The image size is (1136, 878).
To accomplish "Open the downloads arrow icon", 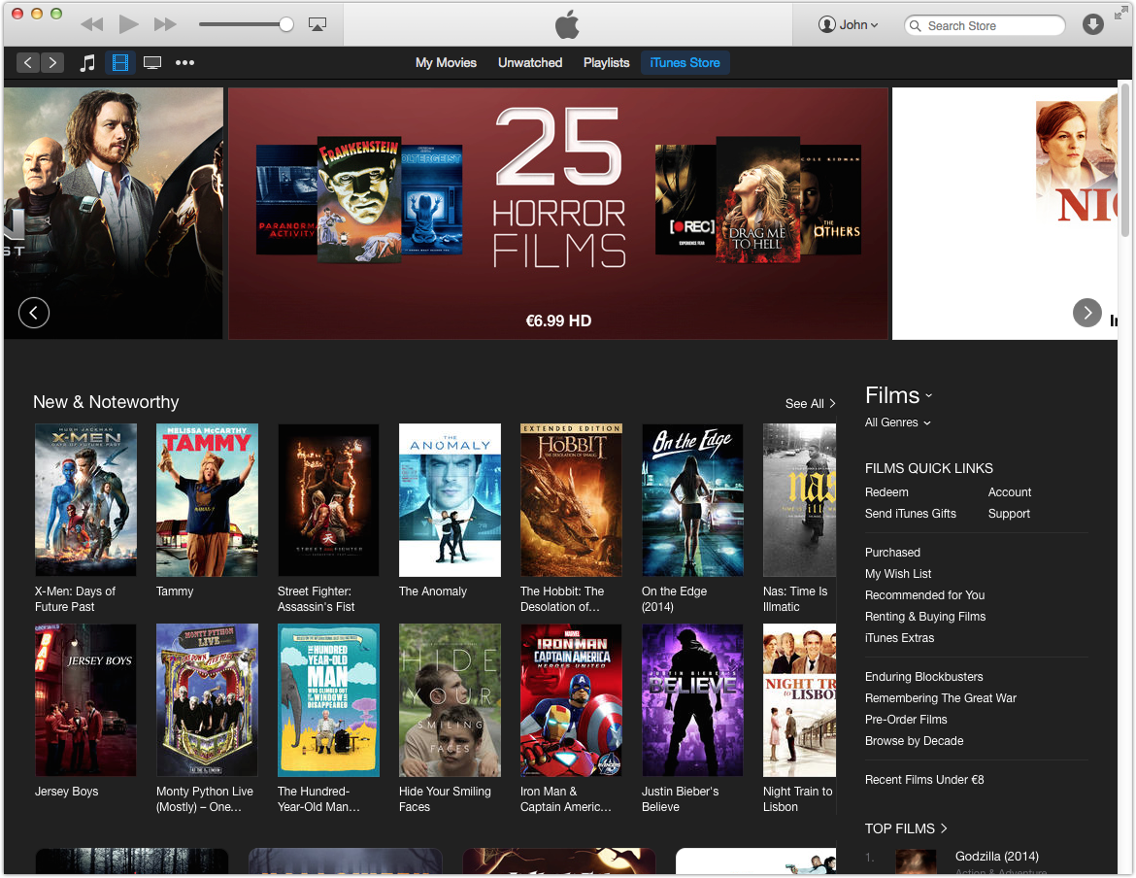I will [1092, 24].
